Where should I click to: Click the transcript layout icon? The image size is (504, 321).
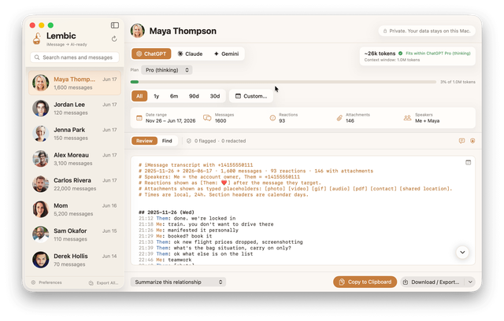coord(468,162)
